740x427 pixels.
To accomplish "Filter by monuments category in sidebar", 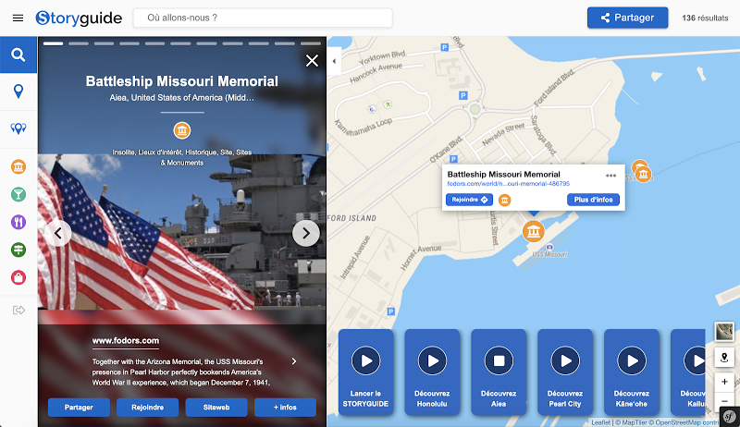I will (18, 167).
